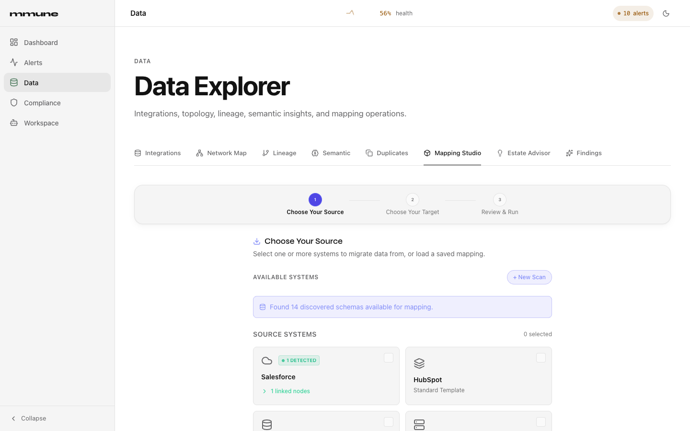
Task: Click the HubSpot layers icon
Action: [x=419, y=363]
